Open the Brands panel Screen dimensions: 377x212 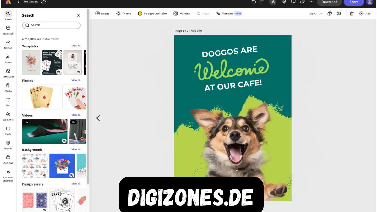pos(8,145)
